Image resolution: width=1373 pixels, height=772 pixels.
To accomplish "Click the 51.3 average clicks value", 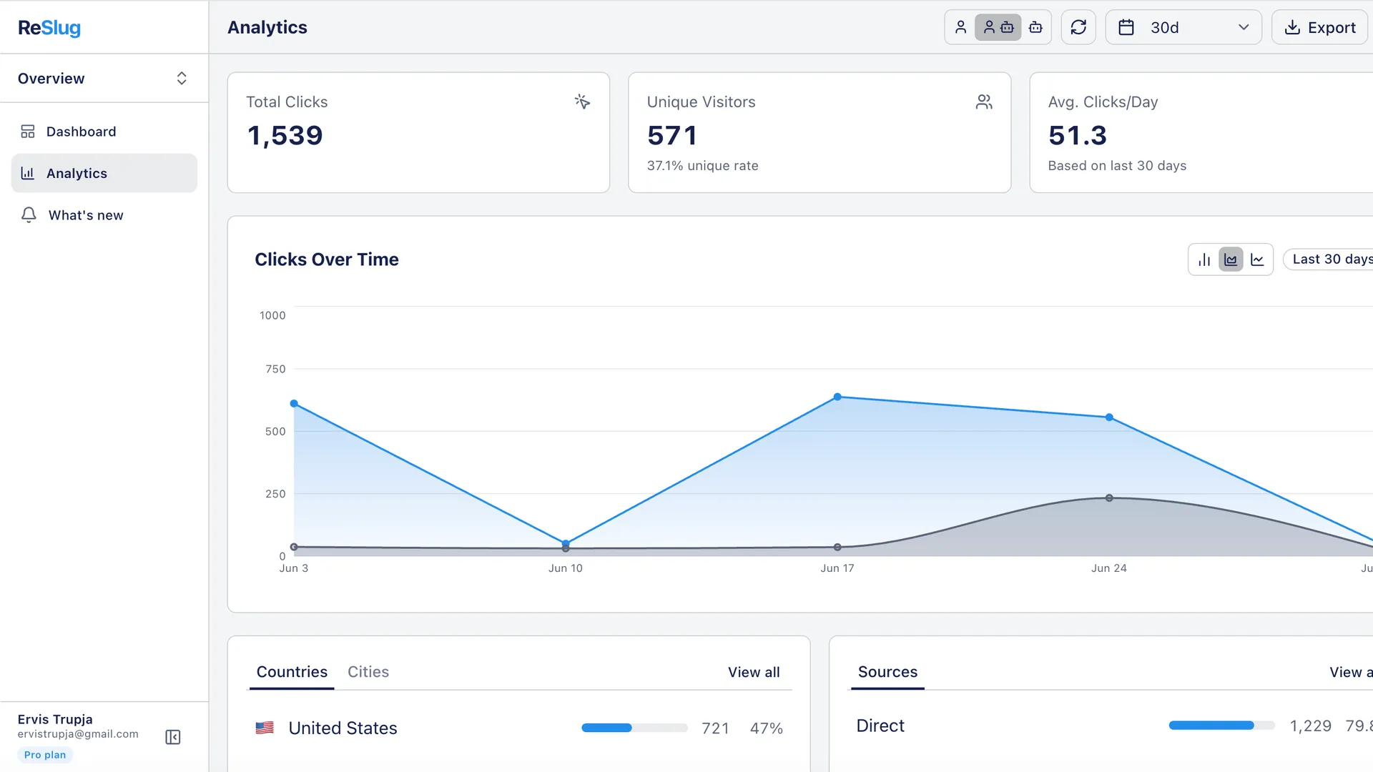I will coord(1078,135).
